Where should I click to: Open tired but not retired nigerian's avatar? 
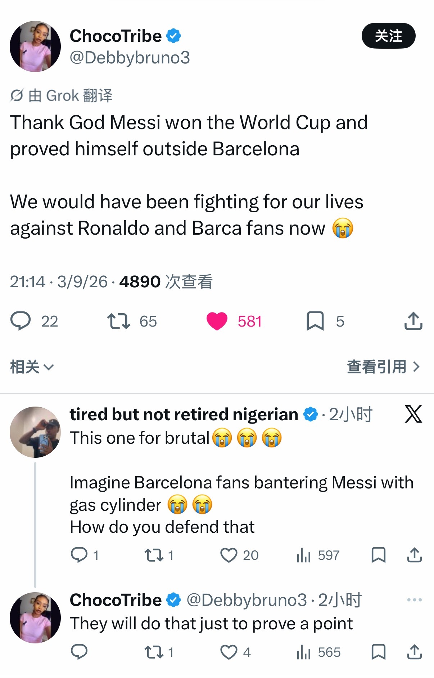pos(35,432)
